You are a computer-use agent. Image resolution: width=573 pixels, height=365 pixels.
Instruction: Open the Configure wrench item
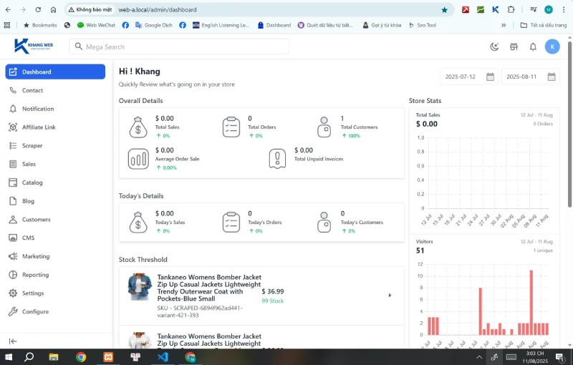pyautogui.click(x=35, y=311)
